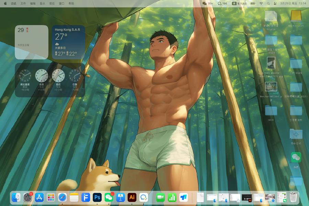Screen dimensions: 309x206
Task: Open FaceTime from the dock
Action: [160, 197]
